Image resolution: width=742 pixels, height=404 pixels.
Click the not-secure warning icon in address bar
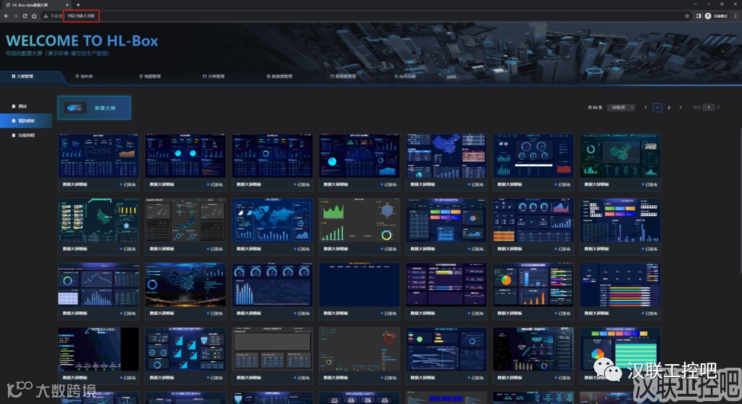pyautogui.click(x=46, y=16)
